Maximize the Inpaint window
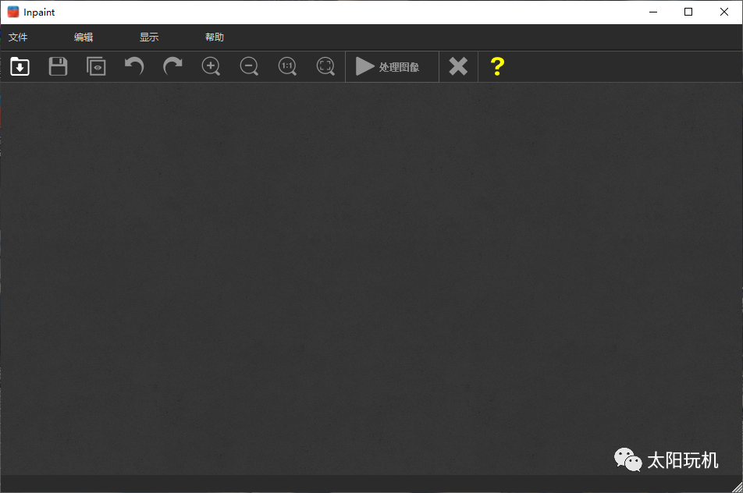 point(688,12)
